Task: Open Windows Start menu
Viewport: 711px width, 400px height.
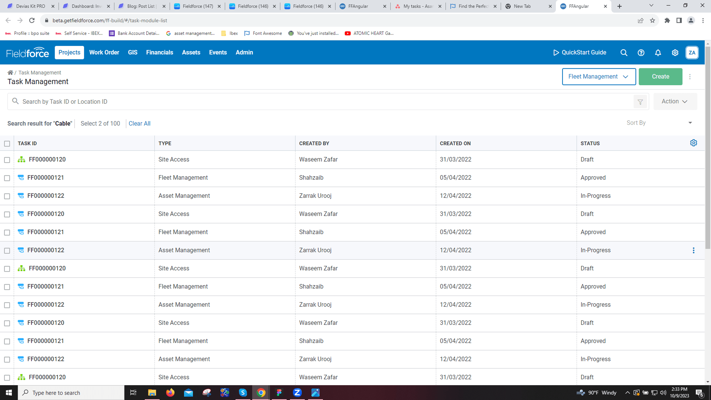Action: click(x=9, y=393)
